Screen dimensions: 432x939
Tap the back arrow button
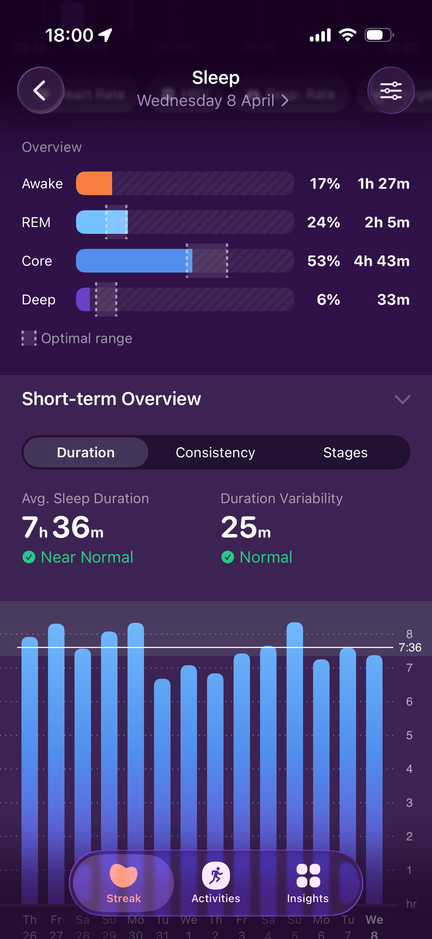(40, 90)
